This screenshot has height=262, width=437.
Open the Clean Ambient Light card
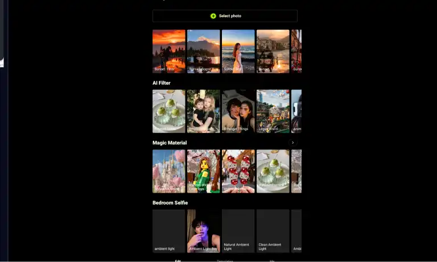click(273, 231)
